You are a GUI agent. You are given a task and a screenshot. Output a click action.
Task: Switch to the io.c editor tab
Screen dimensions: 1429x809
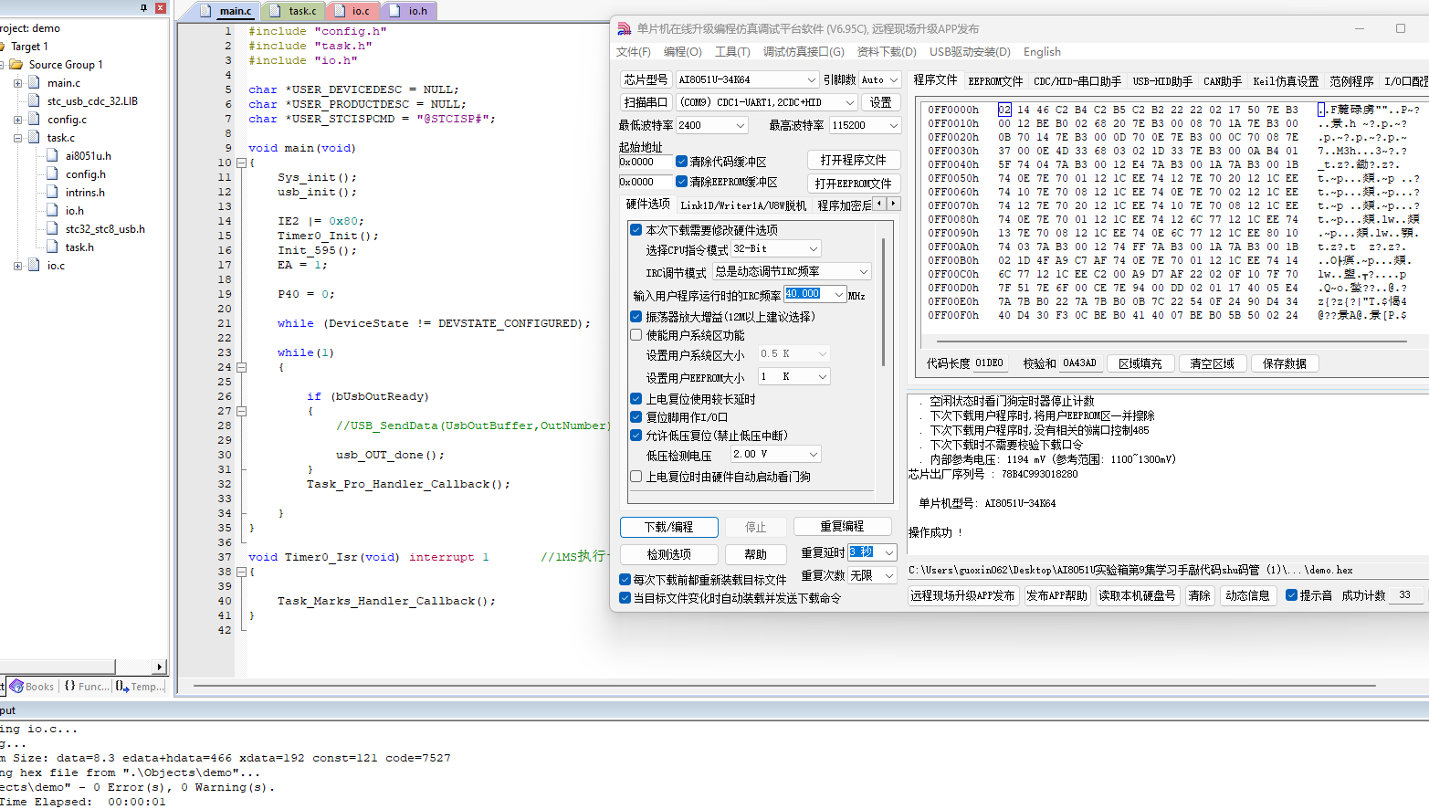[x=354, y=11]
